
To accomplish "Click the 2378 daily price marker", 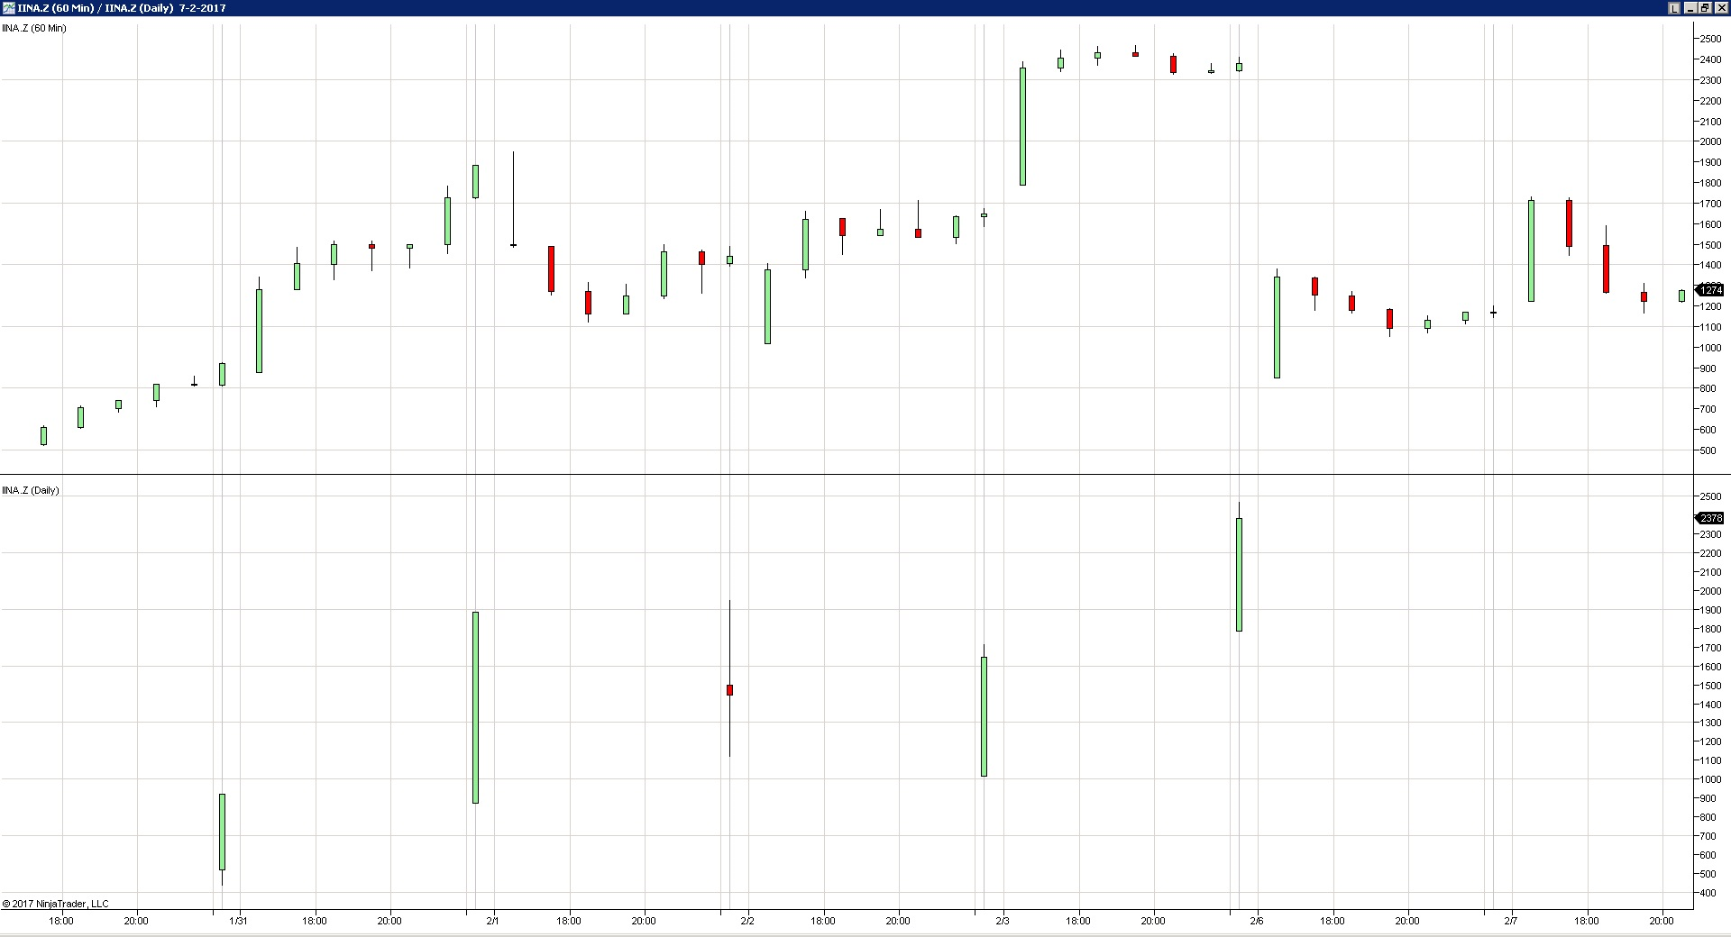I will pos(1711,518).
